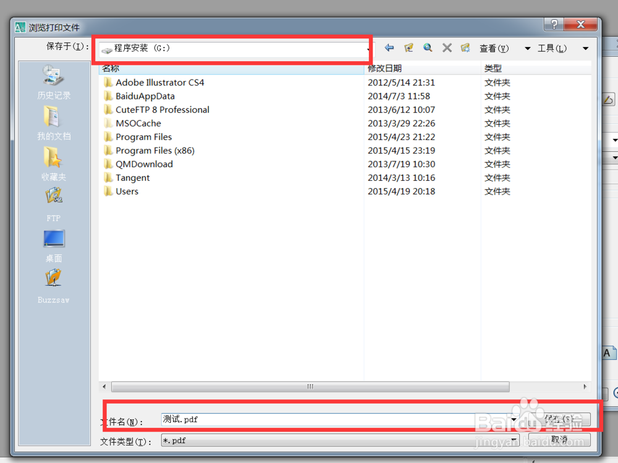The width and height of the screenshot is (618, 463).
Task: Expand the dropdown arrow beside 查看
Action: [527, 48]
